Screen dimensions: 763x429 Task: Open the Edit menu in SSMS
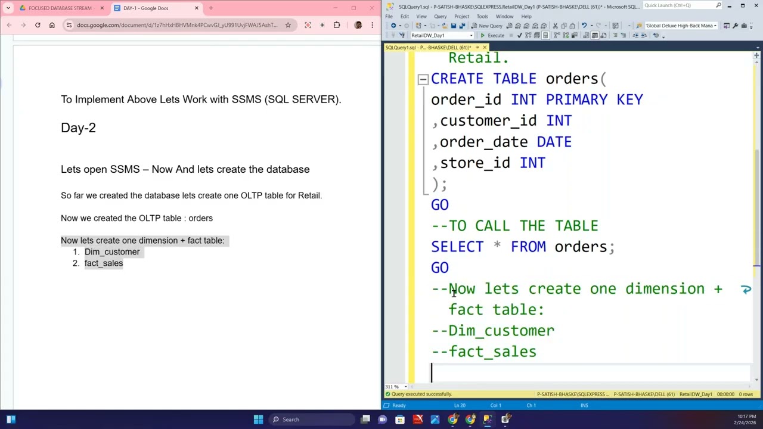(405, 16)
